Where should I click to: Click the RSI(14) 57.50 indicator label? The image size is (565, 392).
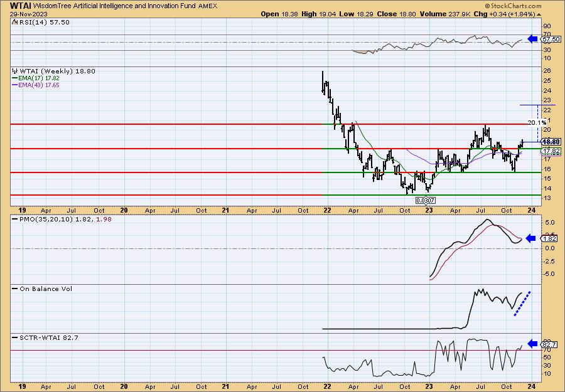pos(44,22)
